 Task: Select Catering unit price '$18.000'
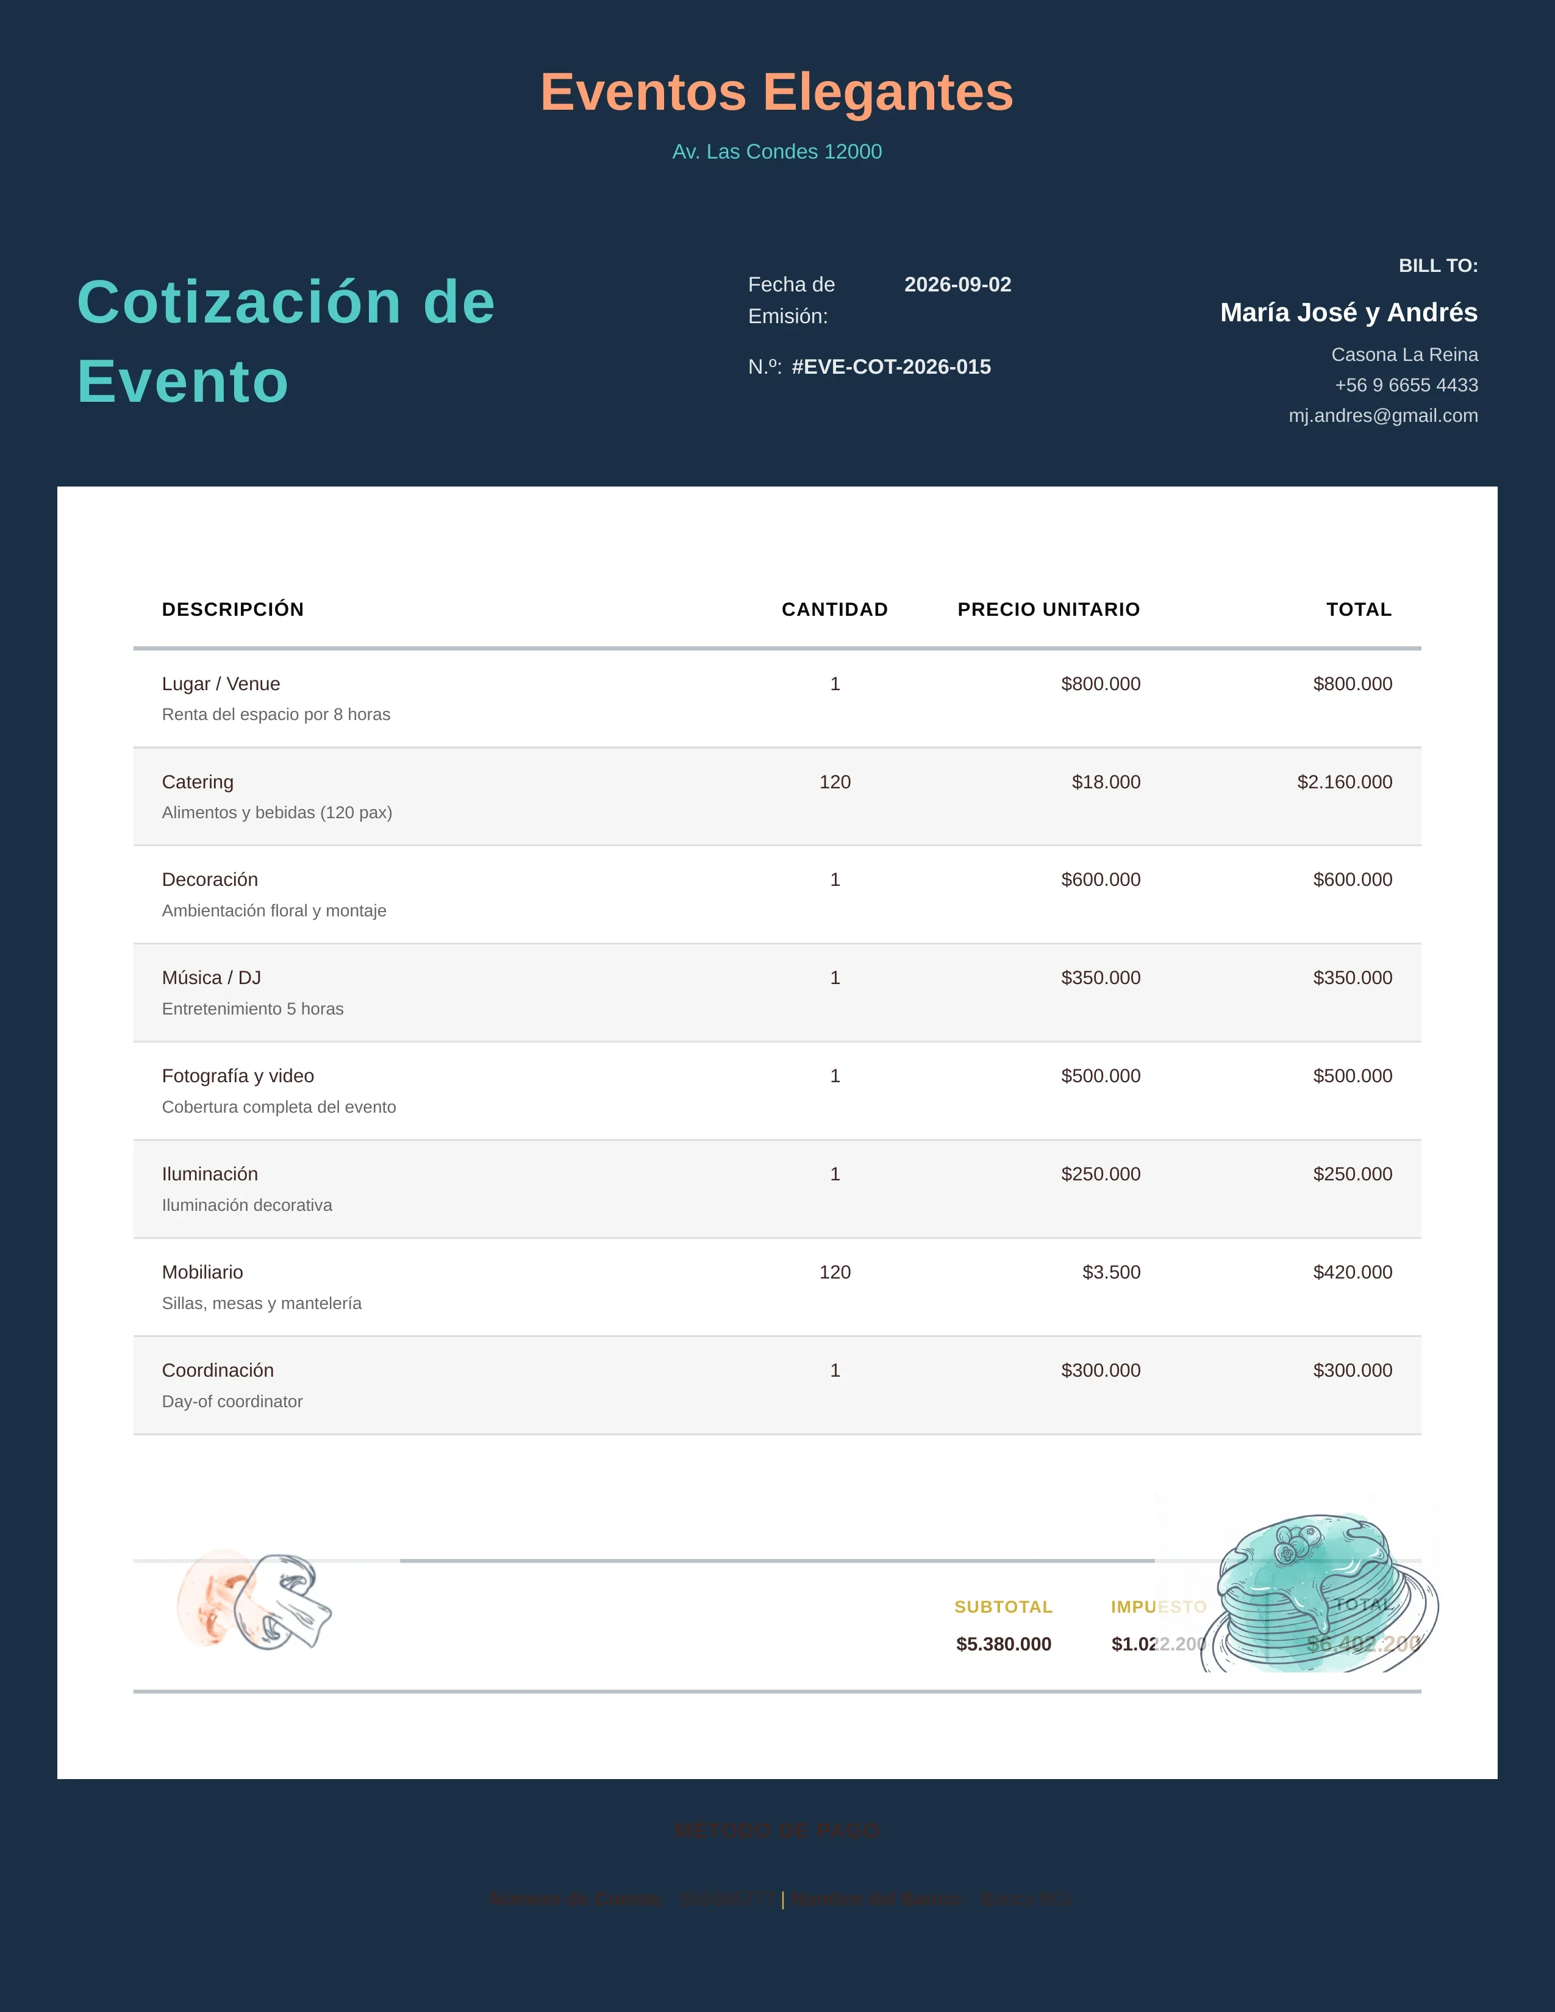pos(1106,782)
